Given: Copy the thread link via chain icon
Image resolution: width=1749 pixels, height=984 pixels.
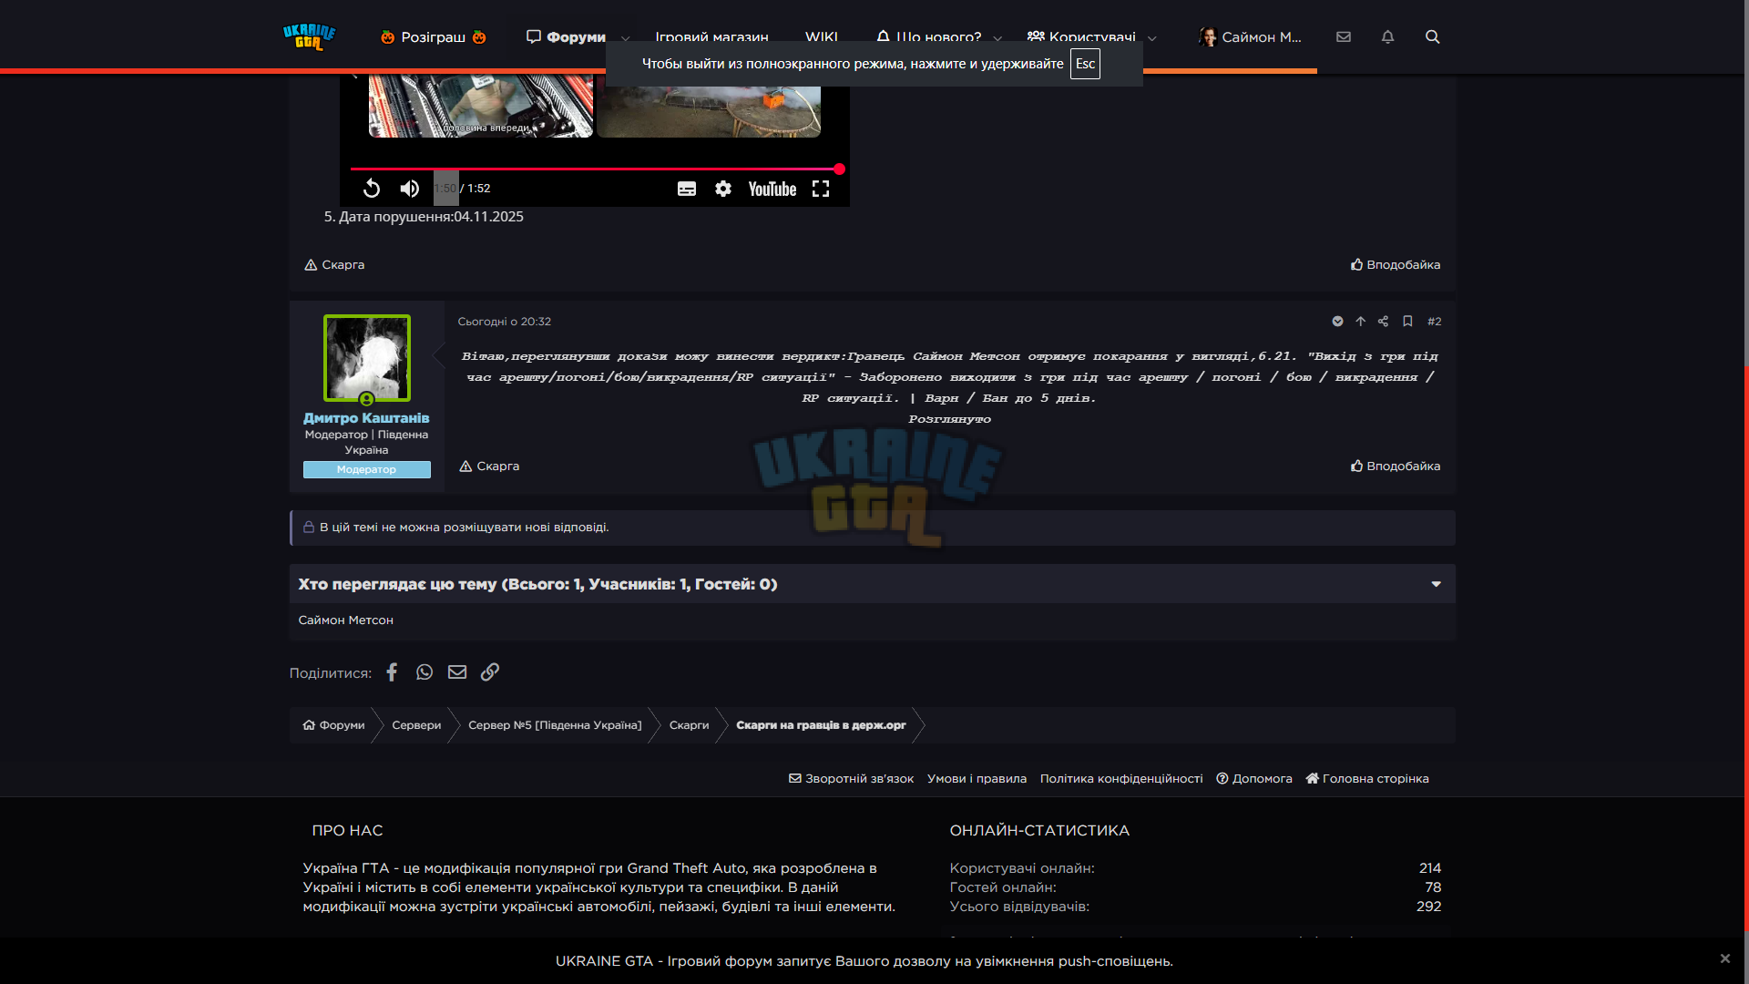Looking at the screenshot, I should pos(490,672).
